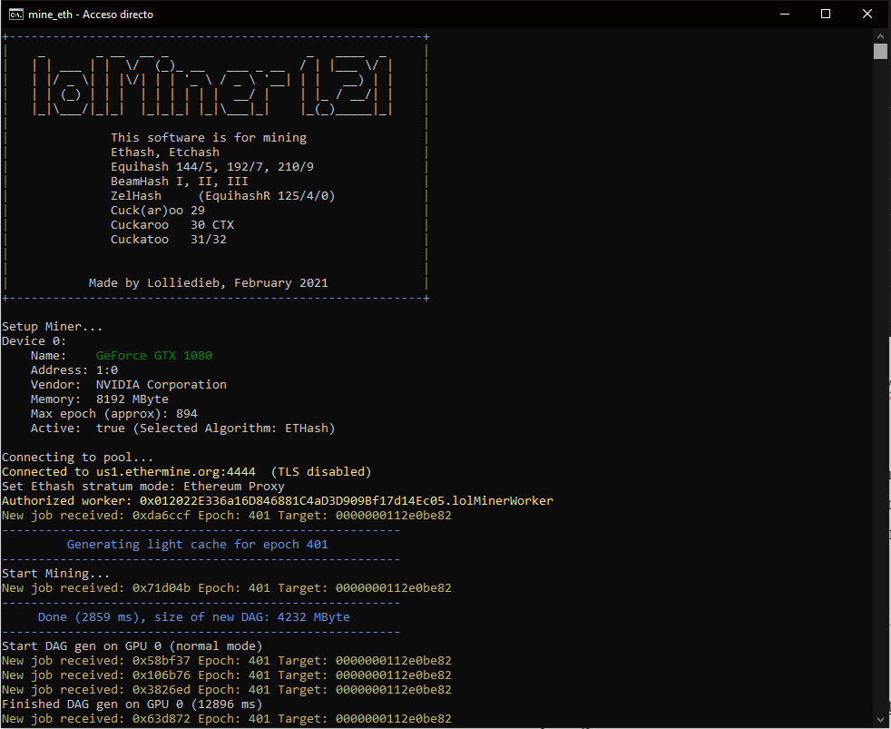Click the 'Cuckaroo 30 CTX' line
The image size is (891, 729).
pyautogui.click(x=172, y=224)
